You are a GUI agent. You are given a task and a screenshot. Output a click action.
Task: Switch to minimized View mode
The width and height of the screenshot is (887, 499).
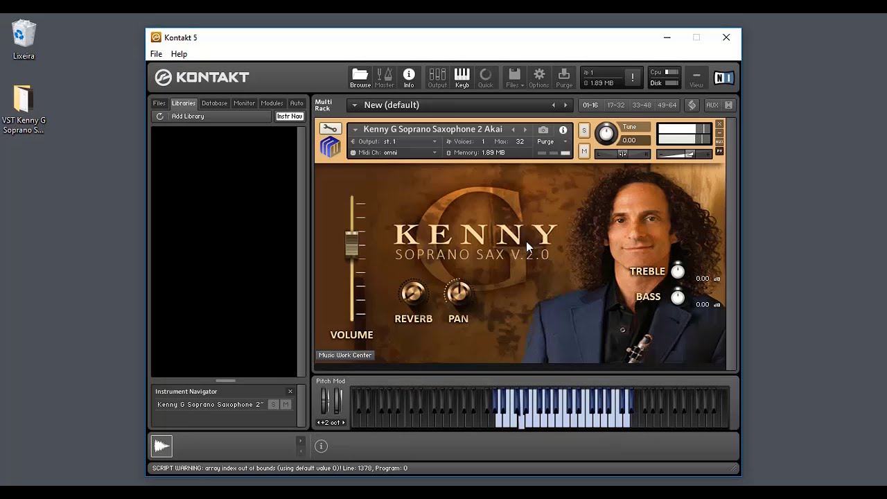696,78
